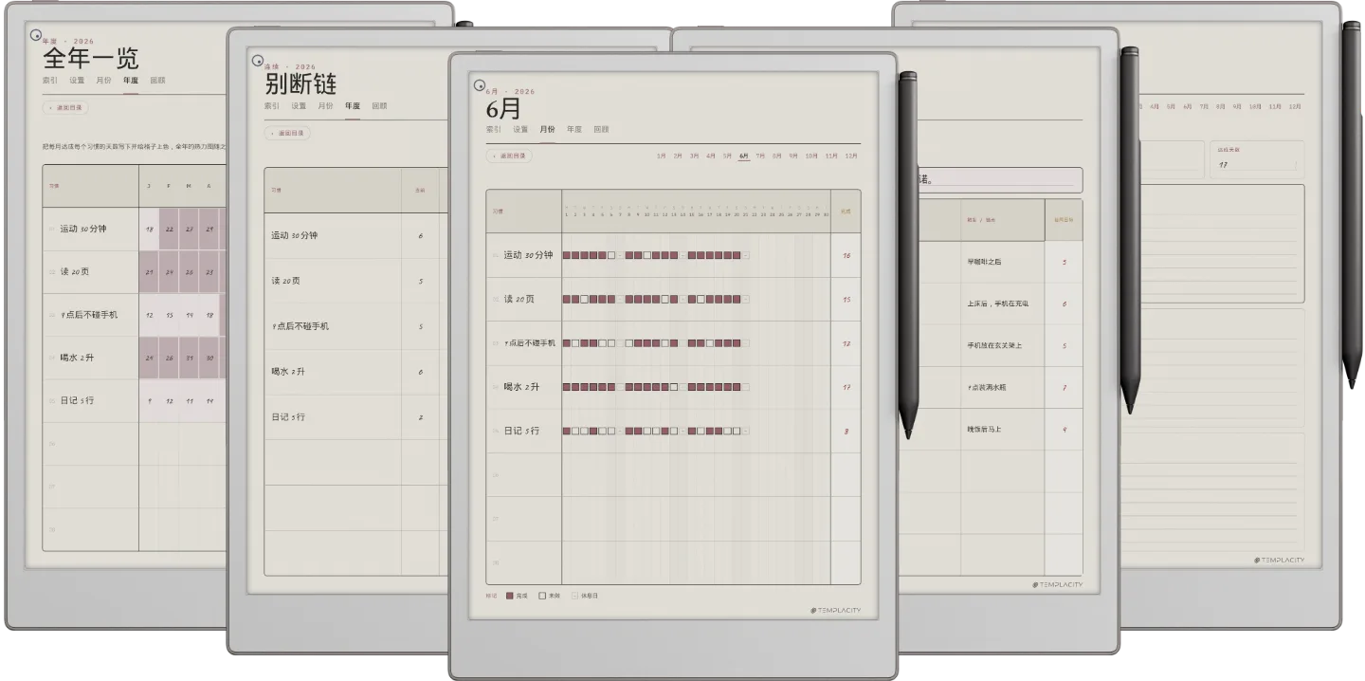Select the 索引 tab on the 全年一览 page
Screen dimensions: 1365x681
click(50, 81)
